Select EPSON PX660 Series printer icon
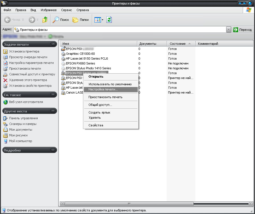Image resolution: width=255 pixels, height=214 pixels. [x=63, y=63]
